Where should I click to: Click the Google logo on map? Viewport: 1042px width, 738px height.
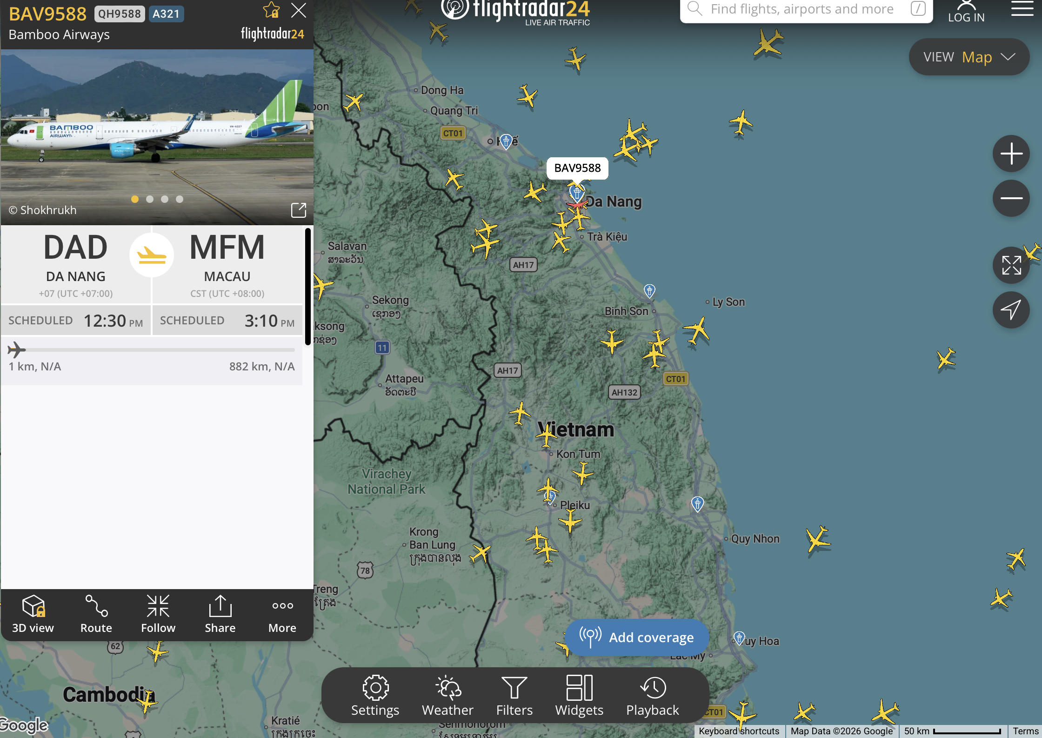[24, 725]
